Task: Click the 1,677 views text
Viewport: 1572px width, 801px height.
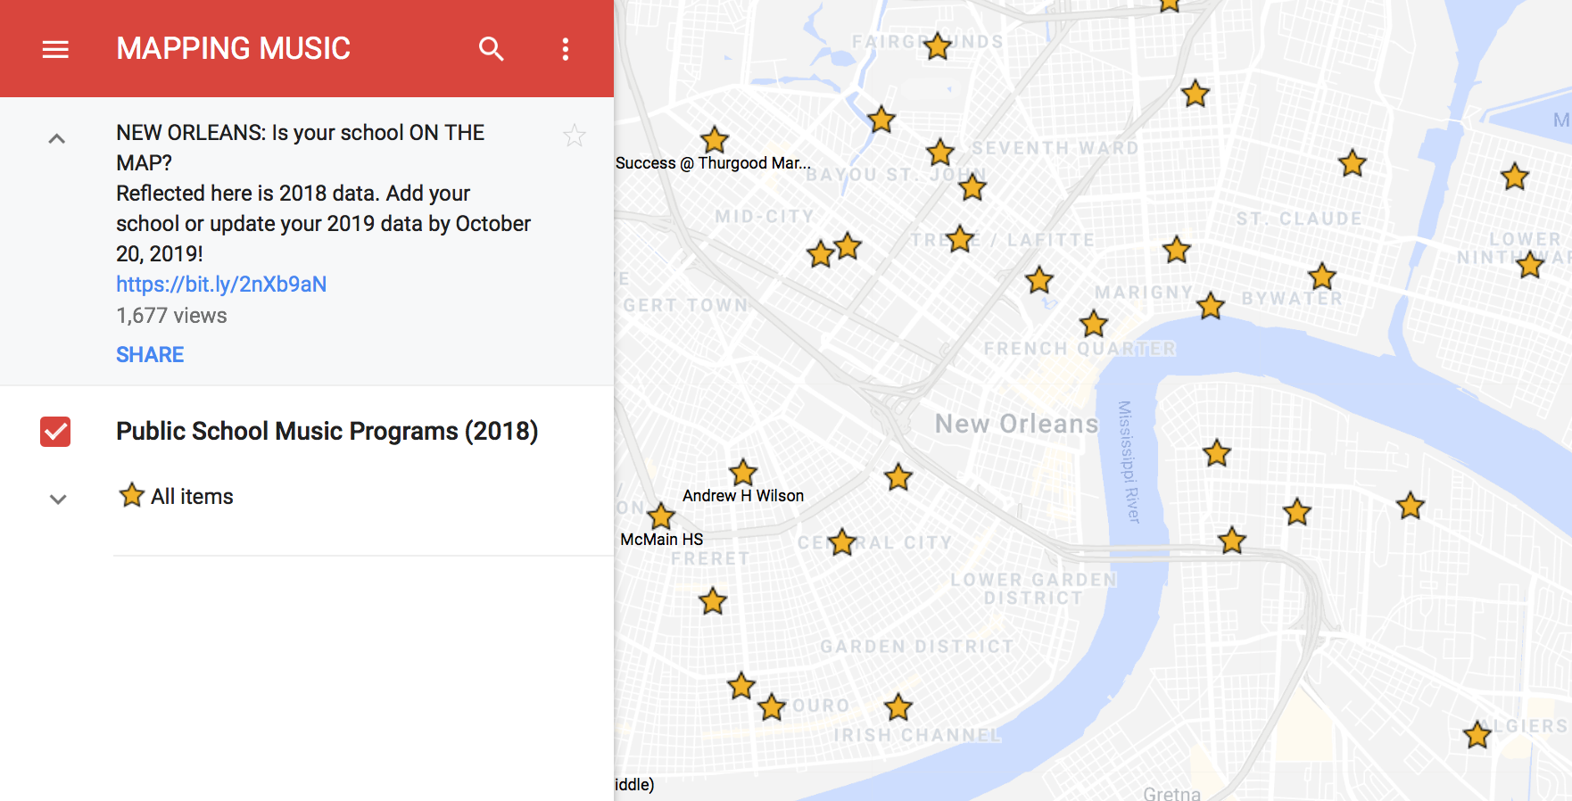Action: point(171,316)
